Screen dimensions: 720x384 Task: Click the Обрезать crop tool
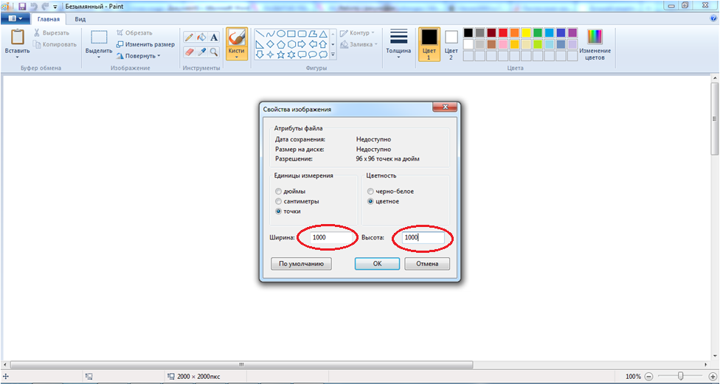point(134,32)
